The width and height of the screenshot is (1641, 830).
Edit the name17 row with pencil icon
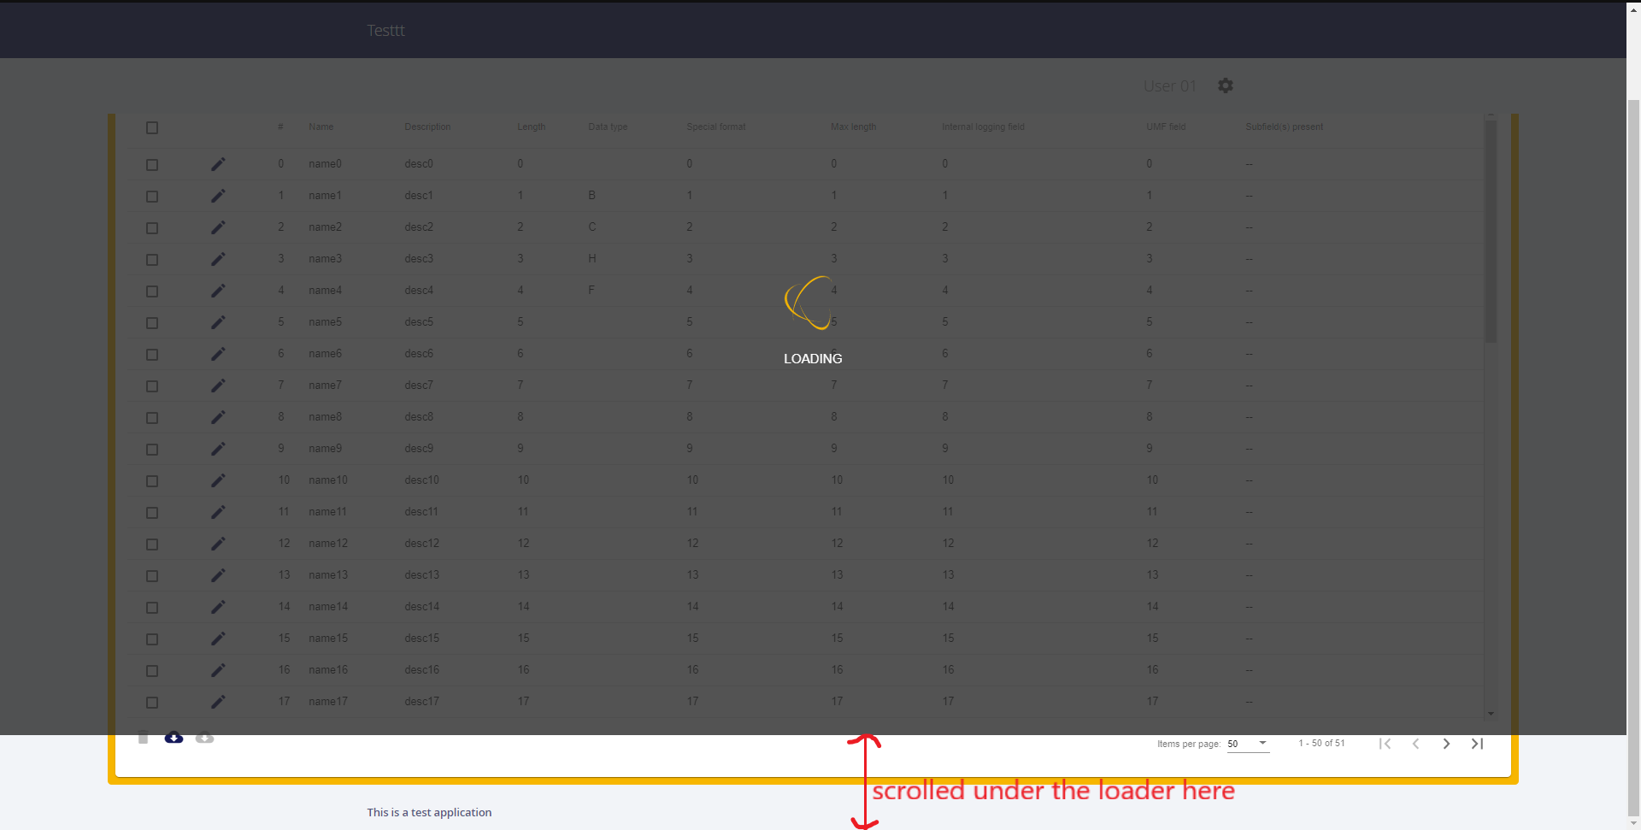click(x=218, y=702)
